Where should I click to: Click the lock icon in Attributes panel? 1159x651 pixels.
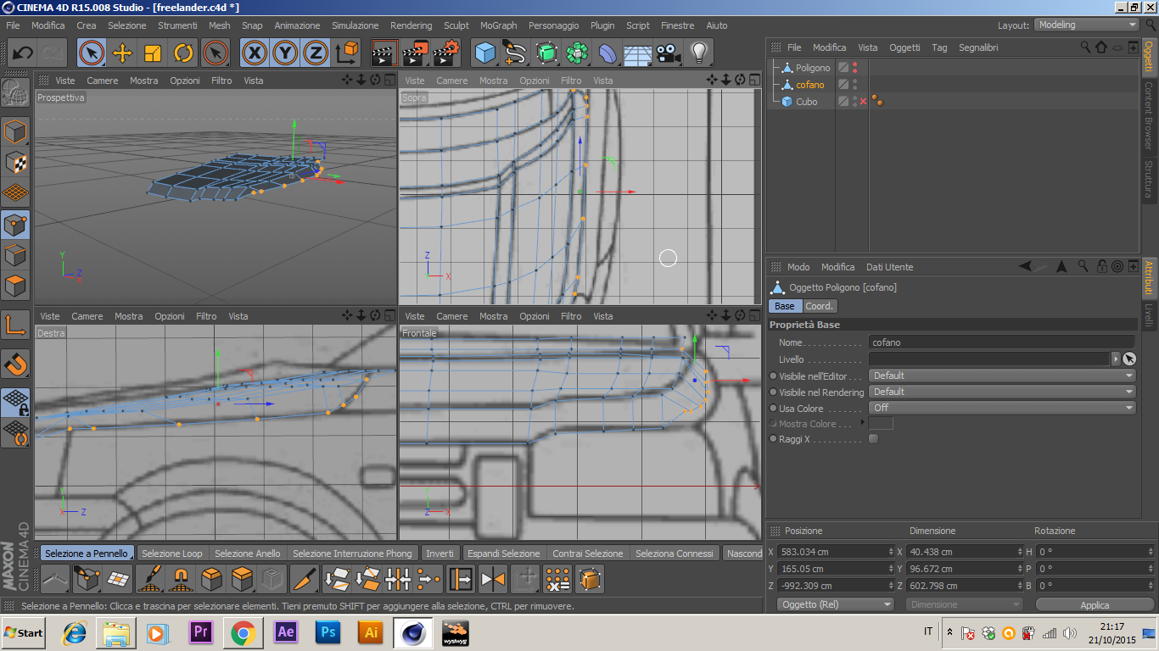click(x=1101, y=266)
